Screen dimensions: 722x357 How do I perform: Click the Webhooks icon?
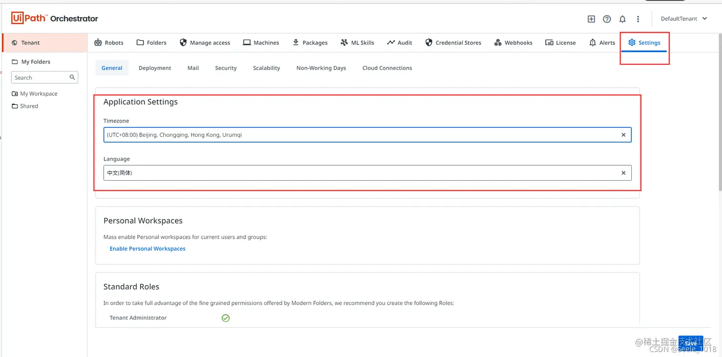(x=498, y=42)
